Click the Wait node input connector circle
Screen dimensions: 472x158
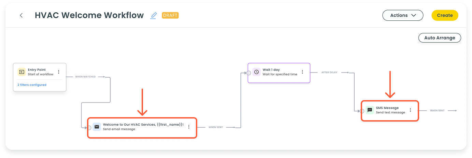pos(248,73)
